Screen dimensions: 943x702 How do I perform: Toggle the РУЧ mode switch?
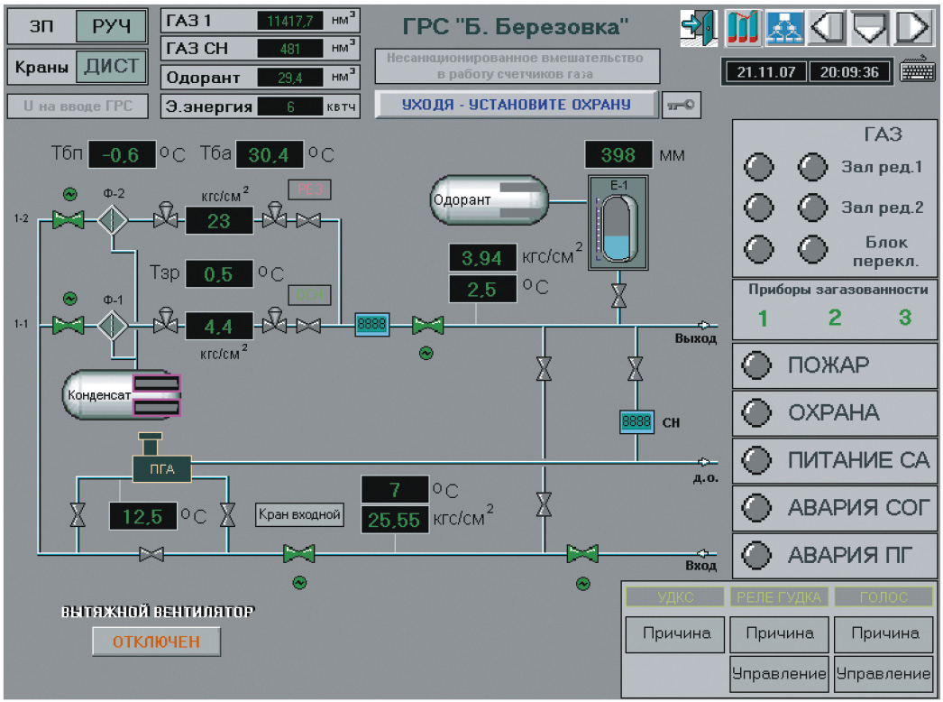(111, 26)
